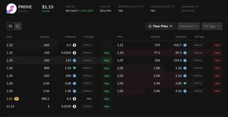Click info icon beside Settle Starts (UTC)
The height and width of the screenshot is (117, 228).
[x=142, y=6]
